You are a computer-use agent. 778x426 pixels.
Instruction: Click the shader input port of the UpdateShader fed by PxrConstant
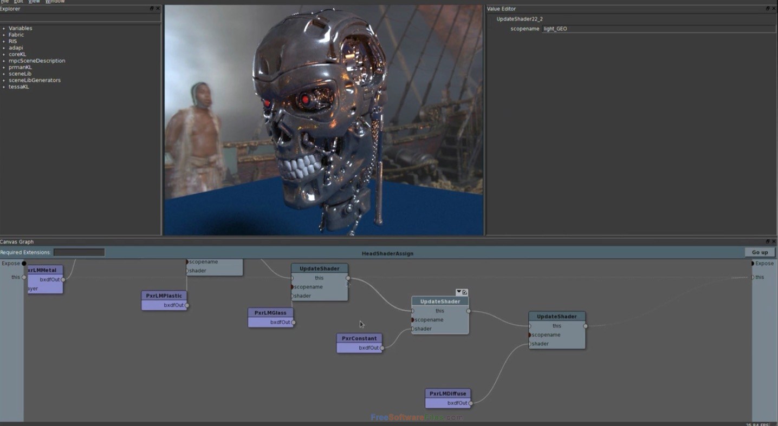pyautogui.click(x=412, y=329)
